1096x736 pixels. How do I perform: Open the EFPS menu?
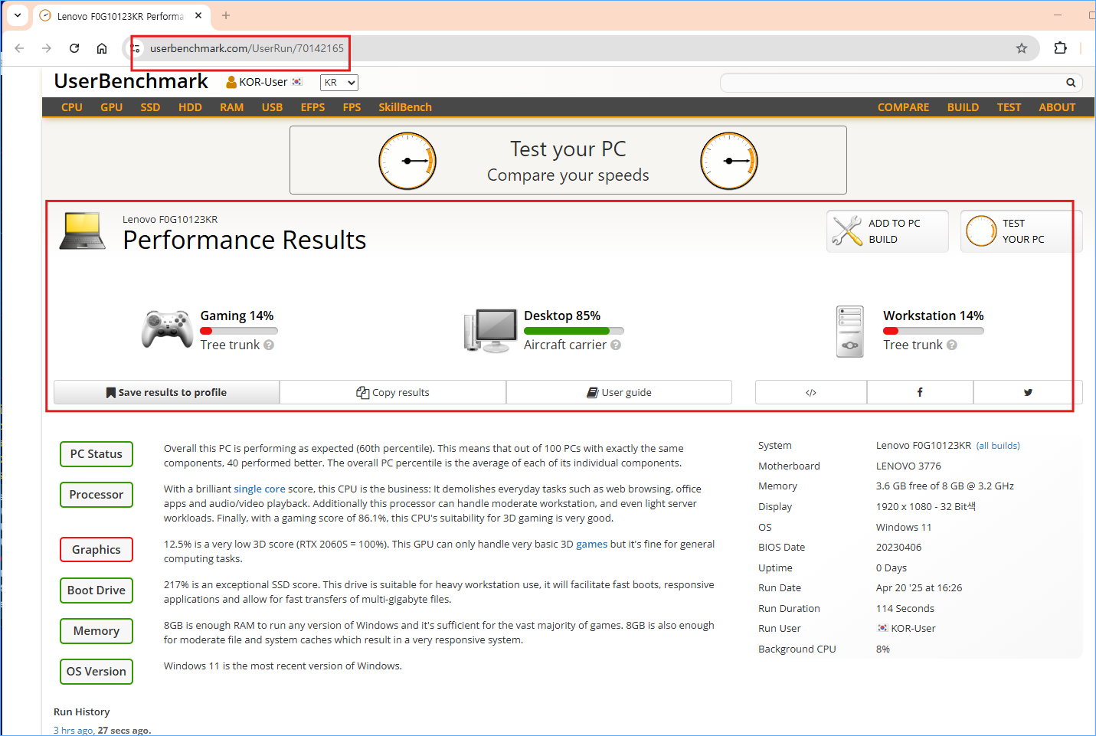pyautogui.click(x=312, y=107)
